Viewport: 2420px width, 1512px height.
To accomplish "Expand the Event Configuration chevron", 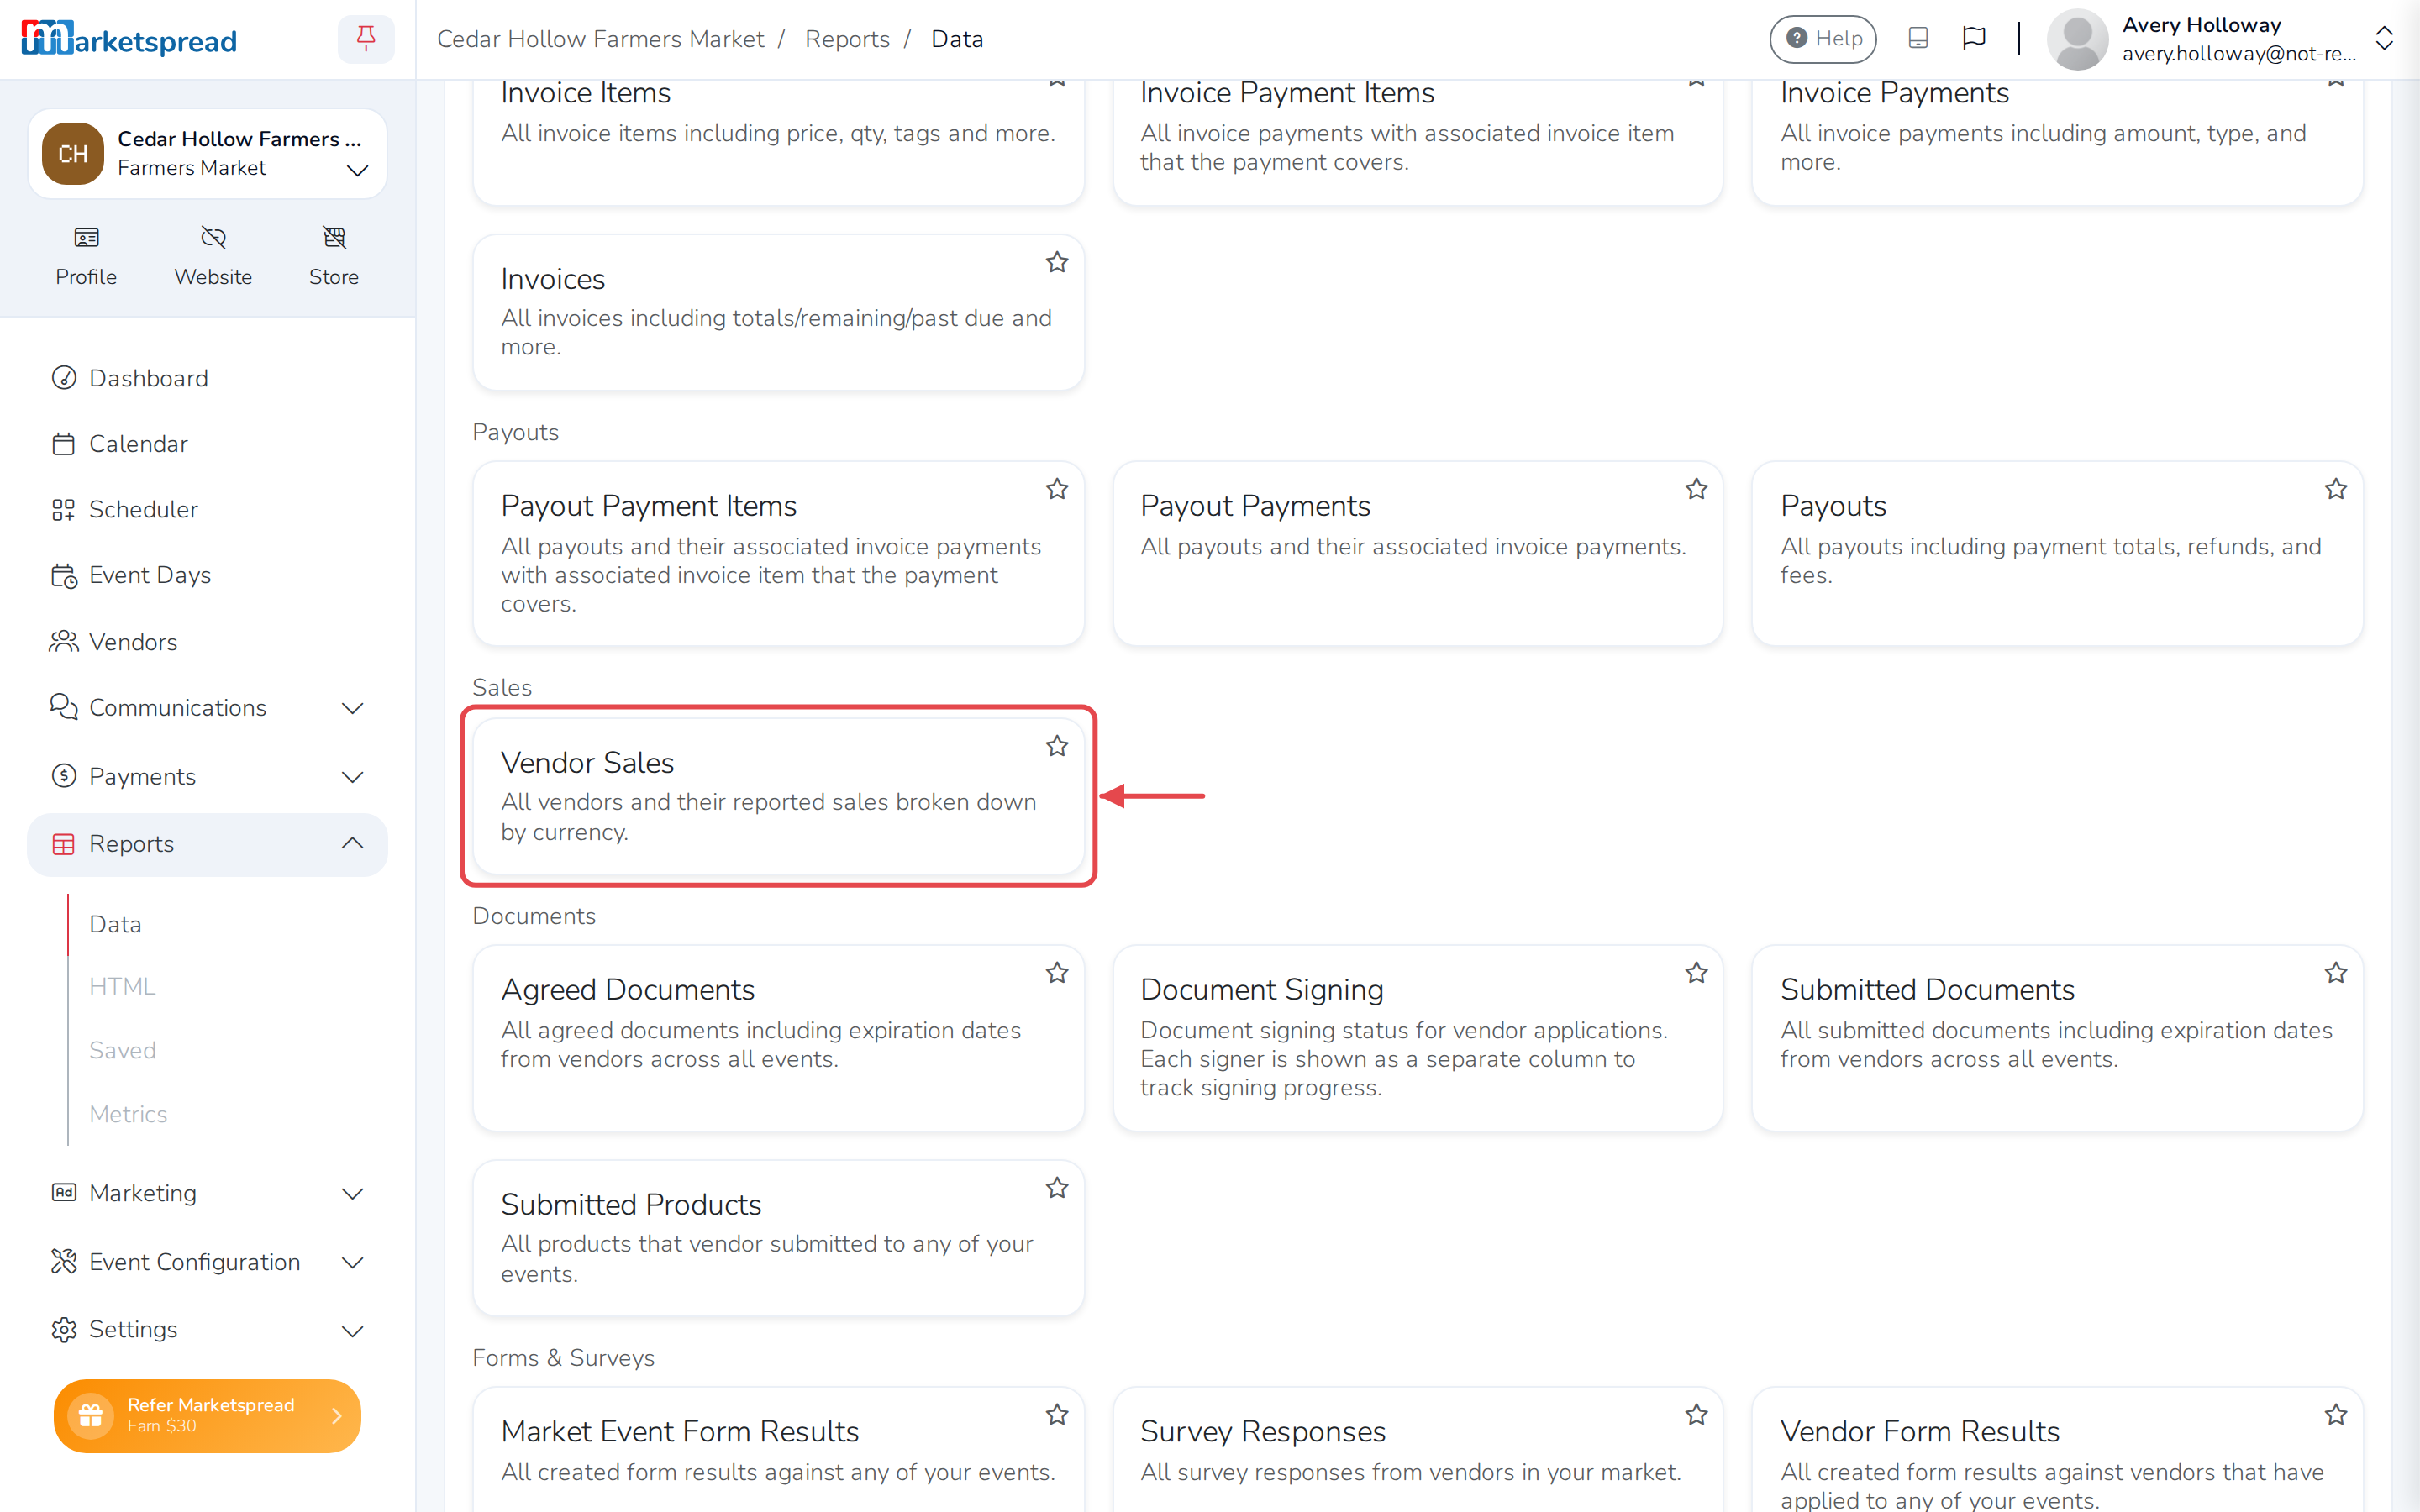I will (x=352, y=1263).
